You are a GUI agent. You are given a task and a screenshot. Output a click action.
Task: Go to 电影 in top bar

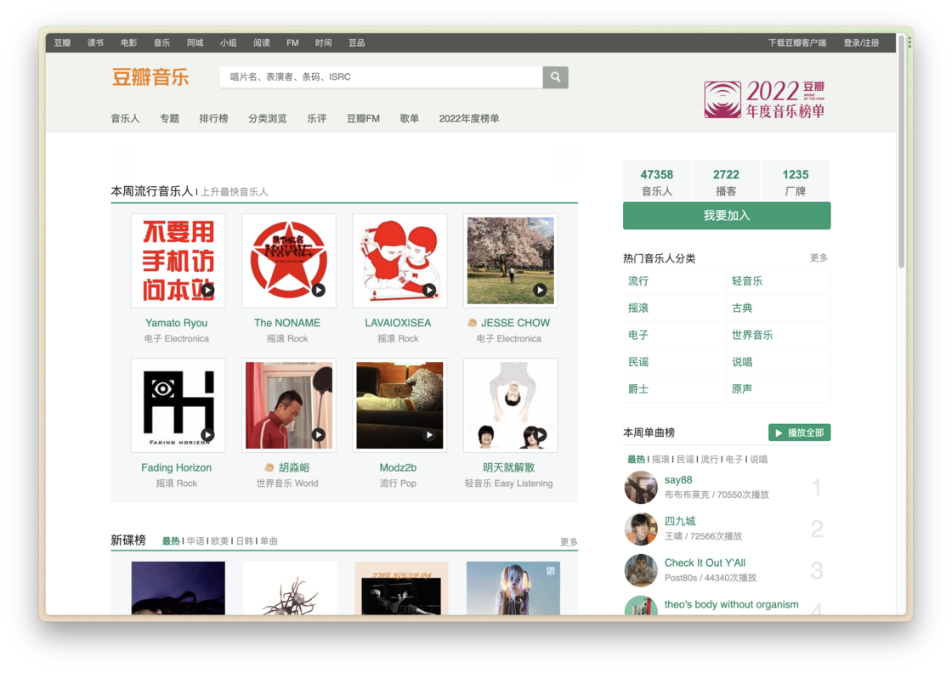pos(128,43)
